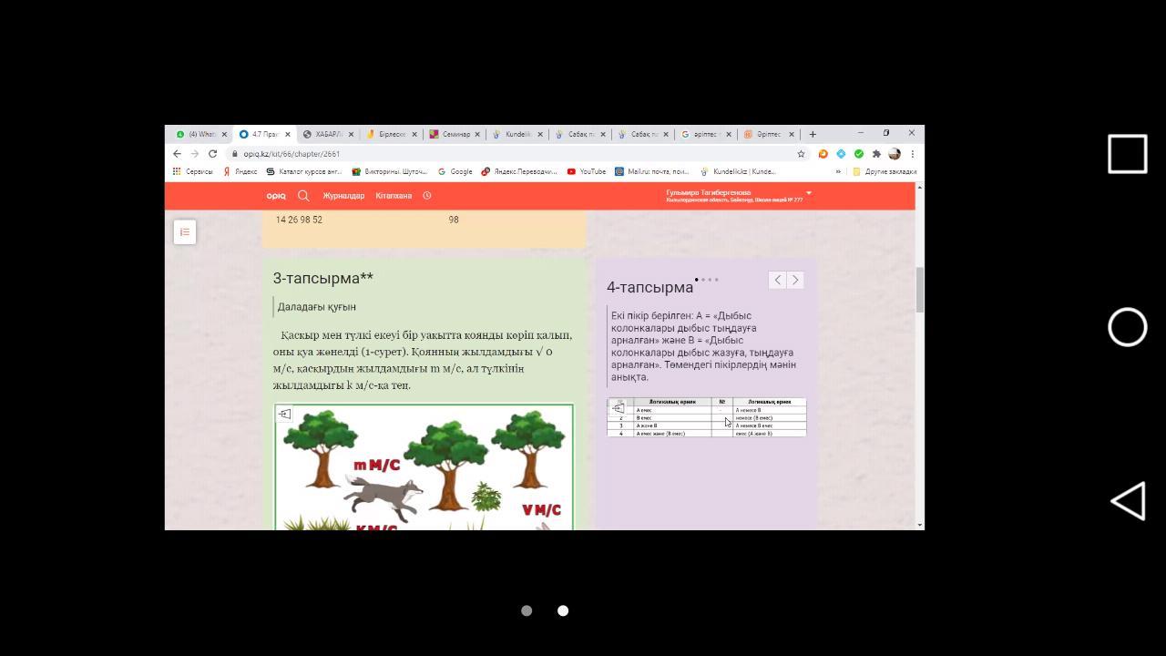
Task: Go back with the browser back arrow
Action: coord(178,154)
